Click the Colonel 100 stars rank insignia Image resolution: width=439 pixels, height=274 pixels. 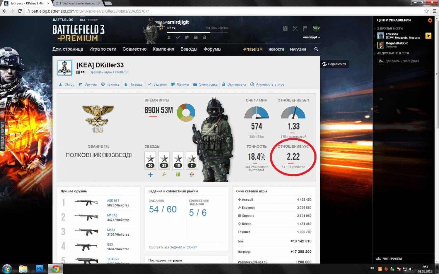[x=98, y=119]
